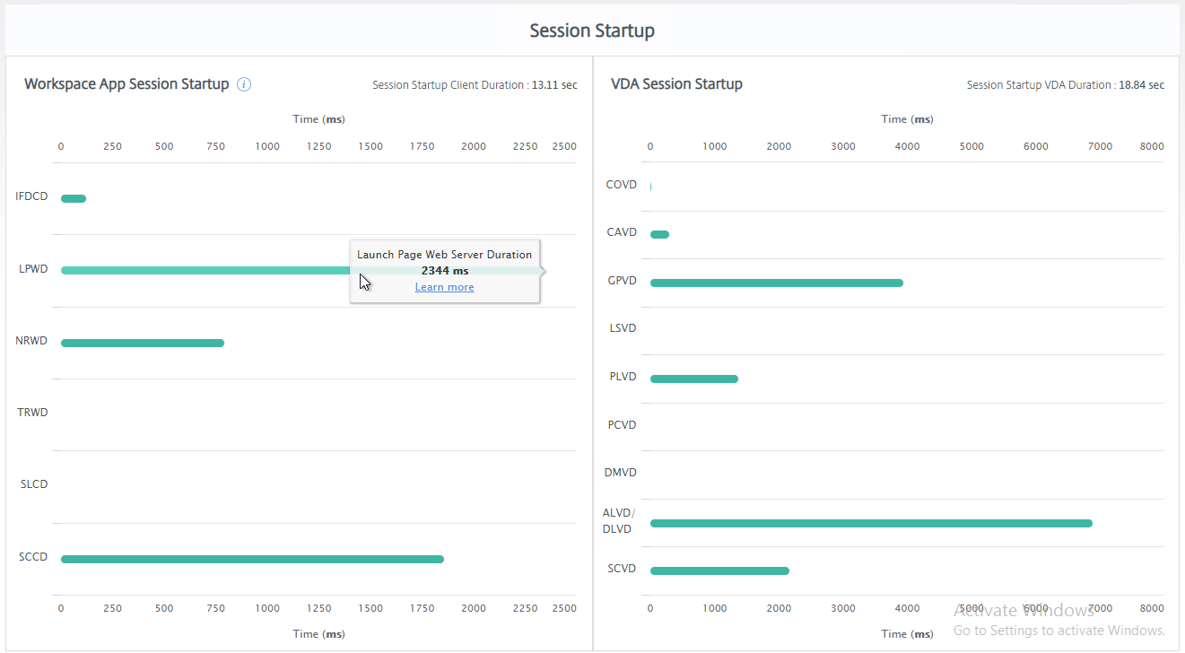The image size is (1185, 653).
Task: Click the SCCD duration bar
Action: pyautogui.click(x=252, y=559)
